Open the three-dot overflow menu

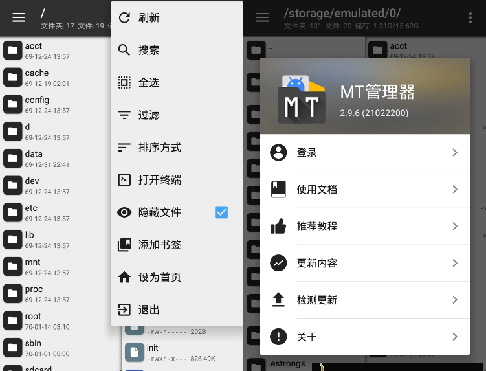470,17
